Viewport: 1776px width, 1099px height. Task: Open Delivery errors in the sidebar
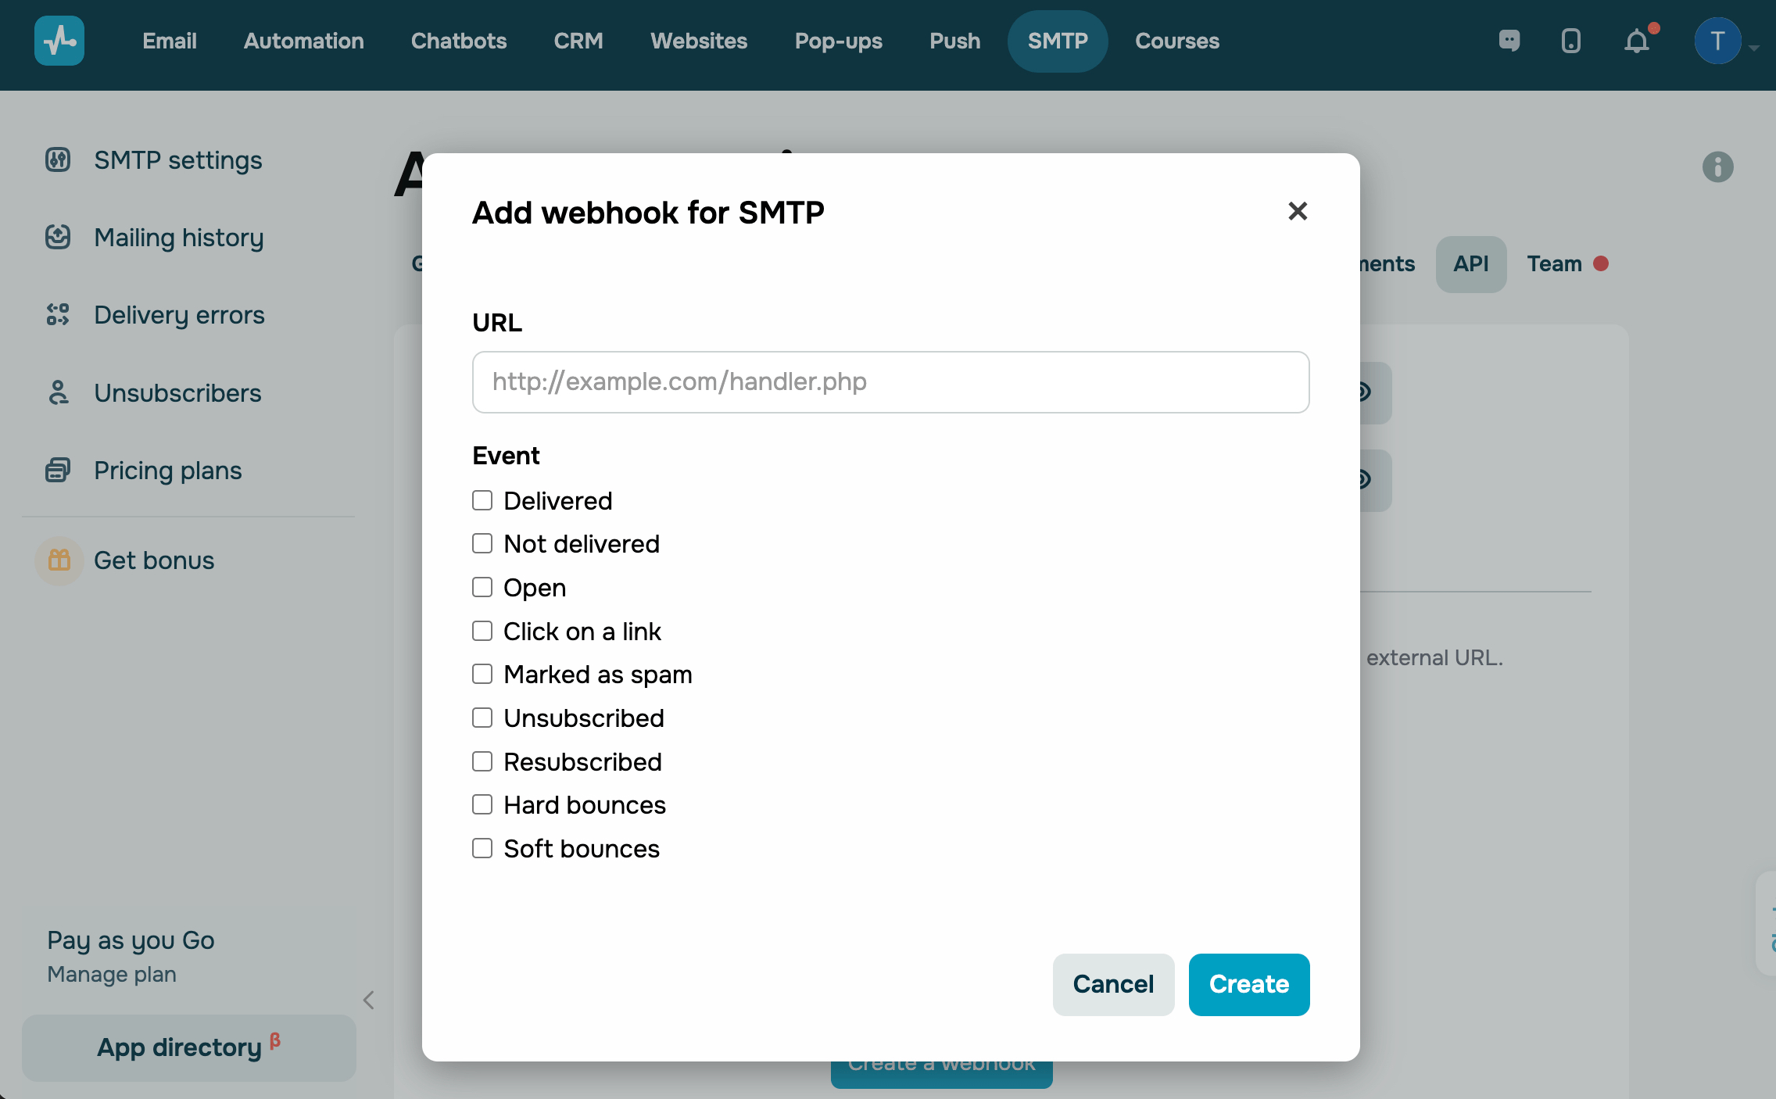click(180, 315)
